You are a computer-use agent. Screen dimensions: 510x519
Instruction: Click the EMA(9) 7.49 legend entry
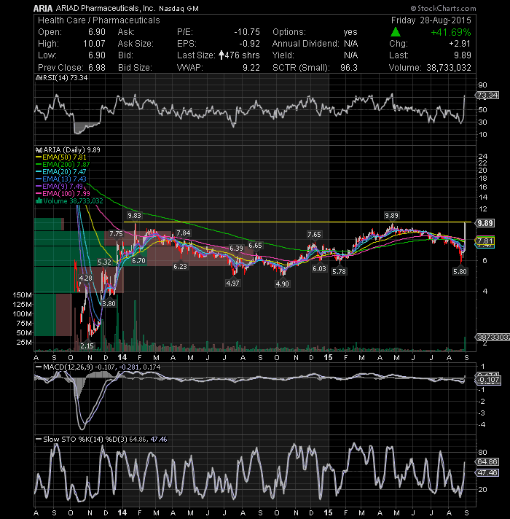[63, 187]
